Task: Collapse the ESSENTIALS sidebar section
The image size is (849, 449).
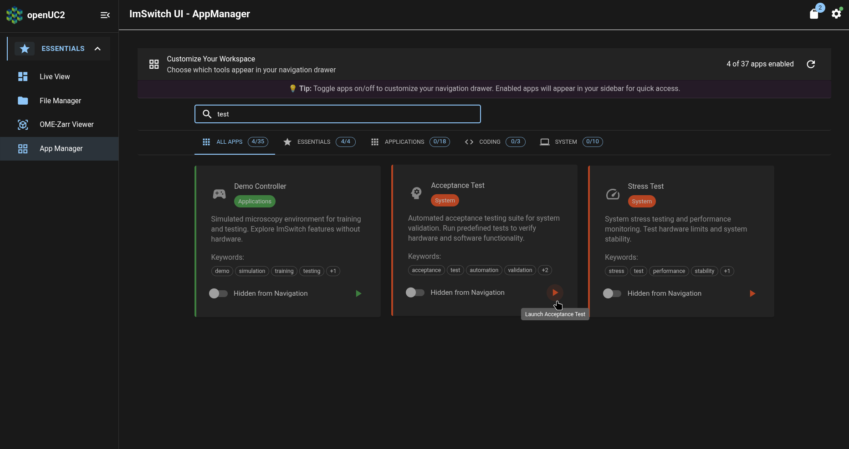Action: tap(97, 49)
